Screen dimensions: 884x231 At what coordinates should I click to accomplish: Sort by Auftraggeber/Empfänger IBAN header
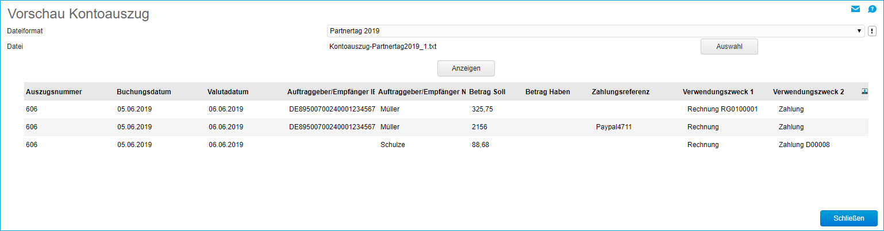(x=330, y=92)
